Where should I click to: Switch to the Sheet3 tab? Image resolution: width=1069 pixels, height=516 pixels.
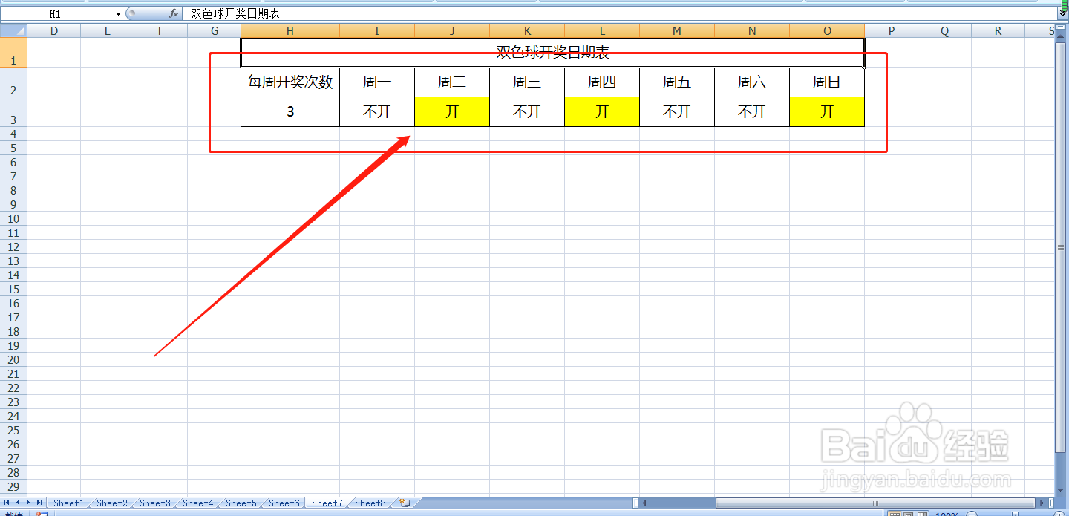pyautogui.click(x=154, y=503)
